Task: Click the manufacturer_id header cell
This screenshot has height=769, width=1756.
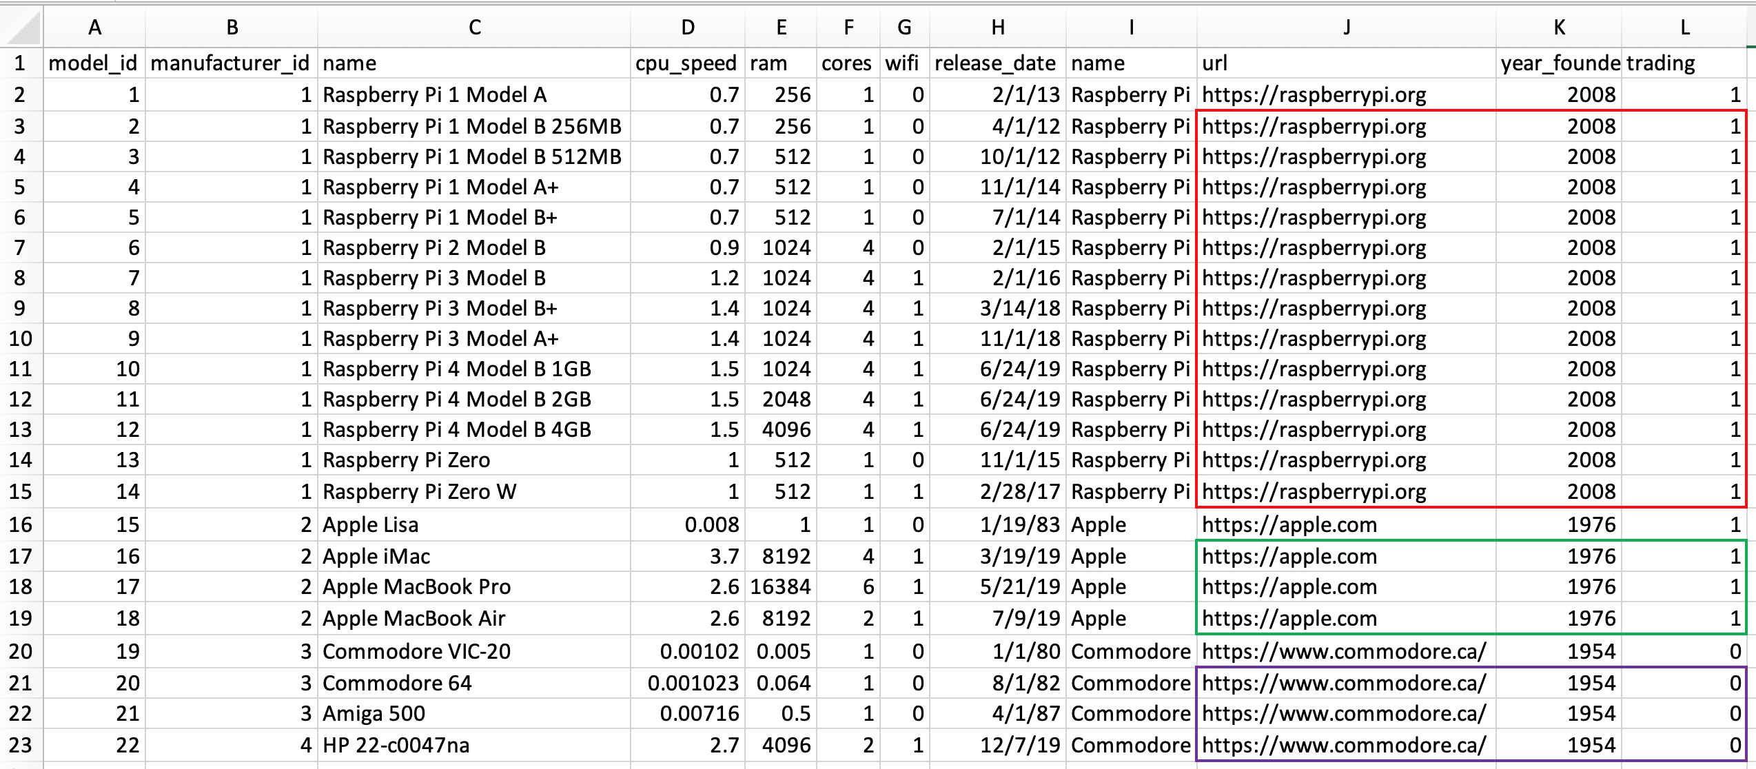Action: click(x=230, y=63)
